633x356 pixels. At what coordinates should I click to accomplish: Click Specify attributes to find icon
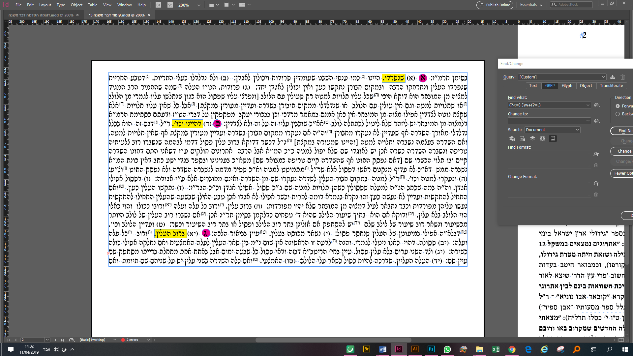(x=596, y=154)
